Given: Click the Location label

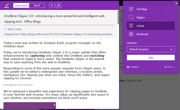Looking at the screenshot, I should (x=132, y=43).
